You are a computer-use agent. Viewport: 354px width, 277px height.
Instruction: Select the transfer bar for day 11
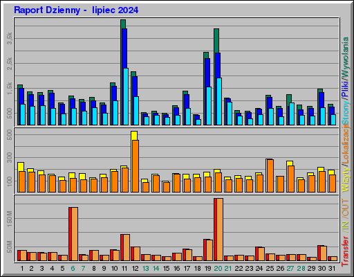125,248
